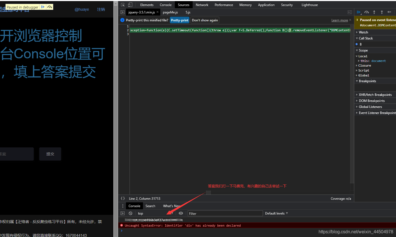Image resolution: width=396 pixels, height=237 pixels.
Task: Show the console sidebar icon
Action: (122, 213)
